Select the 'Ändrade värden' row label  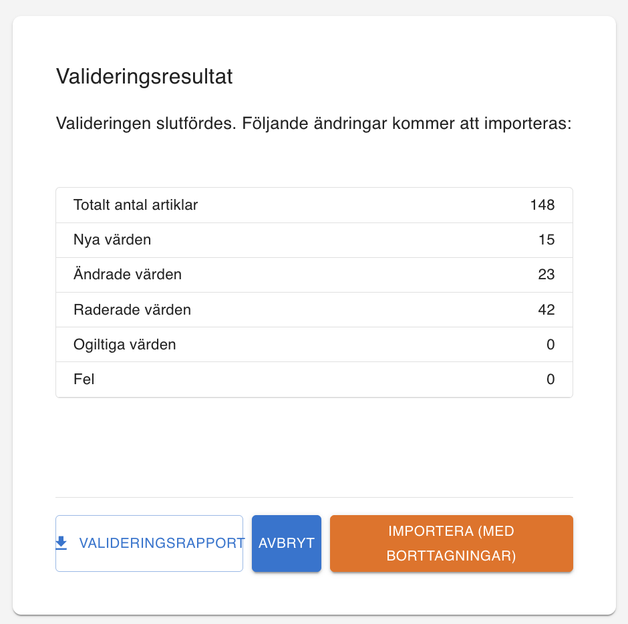128,275
